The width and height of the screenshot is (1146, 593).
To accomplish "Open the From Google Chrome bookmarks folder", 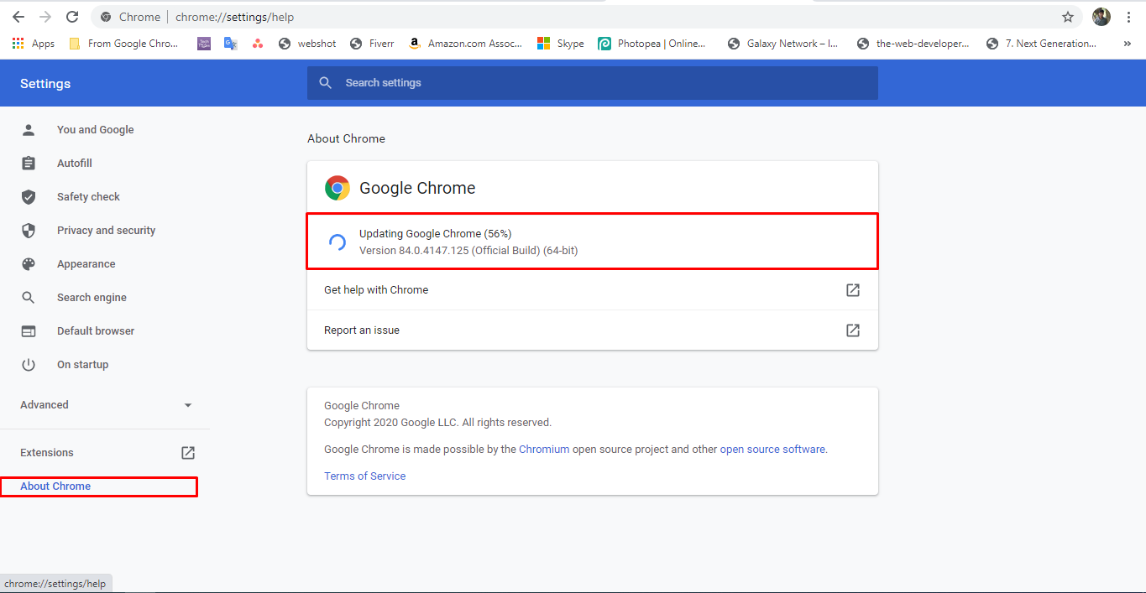I will pos(123,44).
